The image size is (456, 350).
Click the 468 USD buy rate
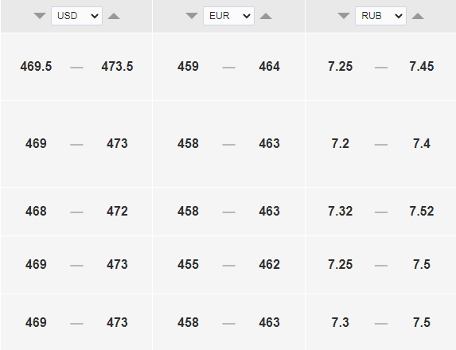pos(36,212)
